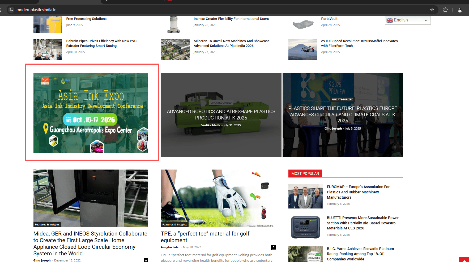Open the Midea, GER and INEOS Styrolution article
The height and width of the screenshot is (262, 469).
(x=90, y=243)
